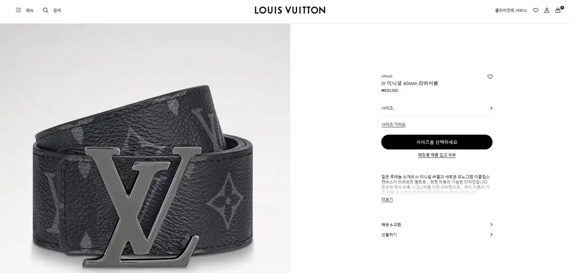Expand the 사이즈 size selector arrow
Image resolution: width=573 pixels, height=273 pixels.
click(491, 108)
